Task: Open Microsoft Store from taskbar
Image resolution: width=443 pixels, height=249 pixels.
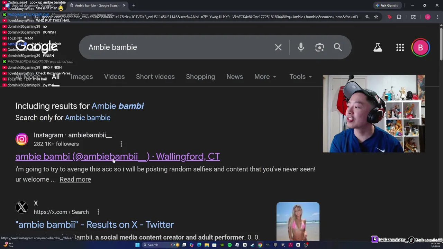Action: click(214, 245)
